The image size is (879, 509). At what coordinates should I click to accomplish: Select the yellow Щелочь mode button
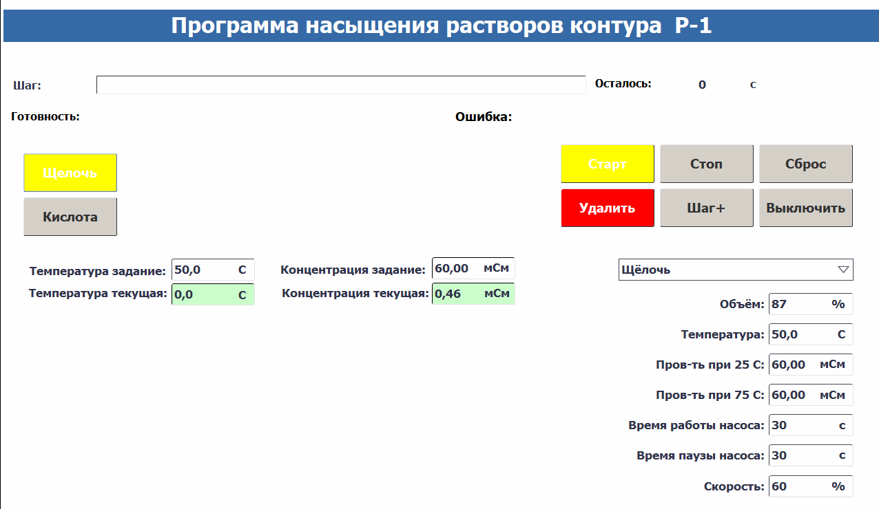pyautogui.click(x=70, y=173)
